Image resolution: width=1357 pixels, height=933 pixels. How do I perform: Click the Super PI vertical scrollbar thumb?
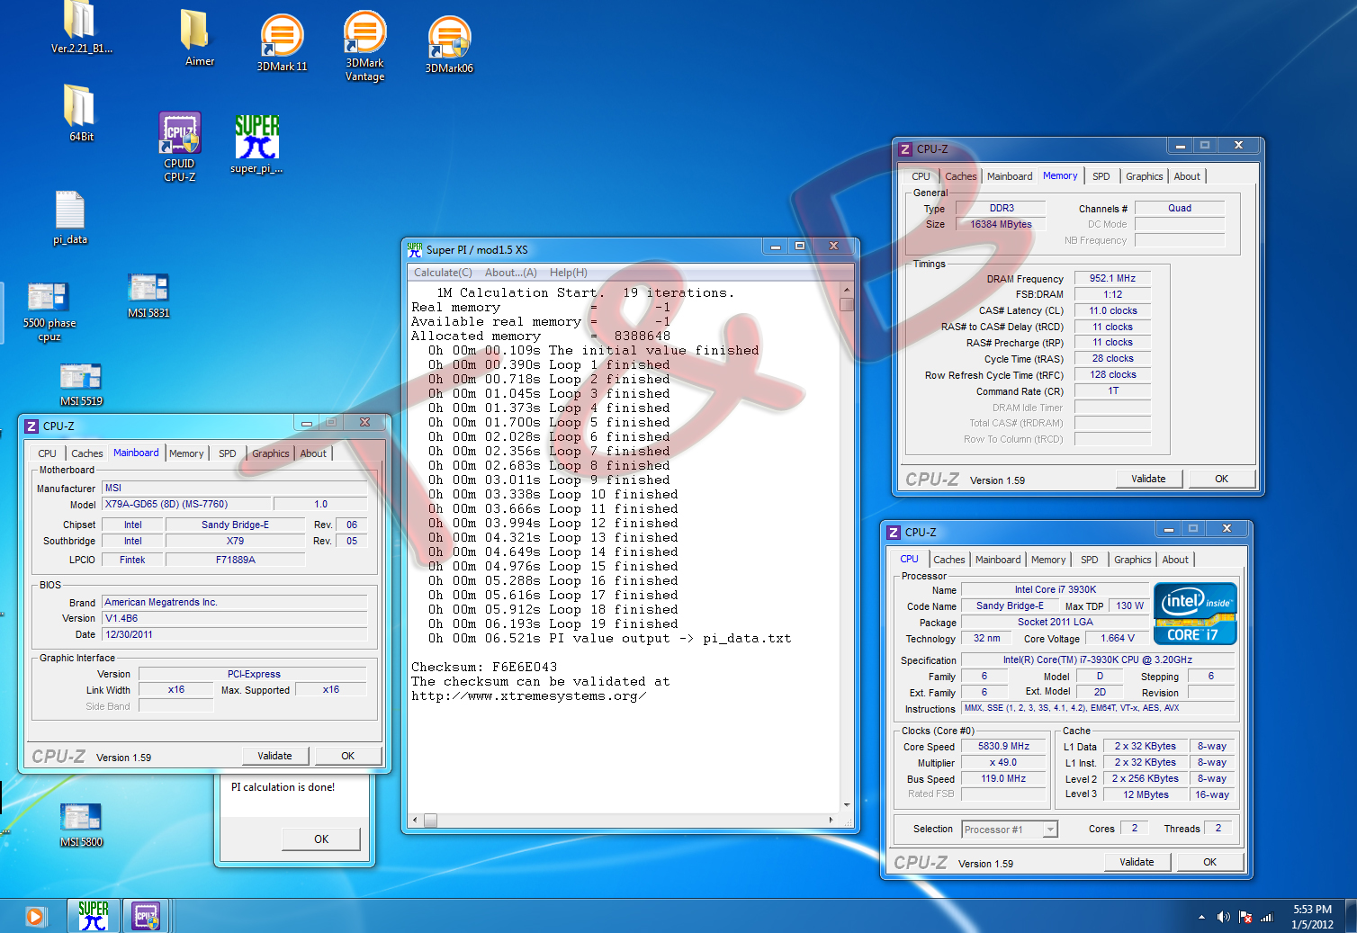(x=846, y=303)
